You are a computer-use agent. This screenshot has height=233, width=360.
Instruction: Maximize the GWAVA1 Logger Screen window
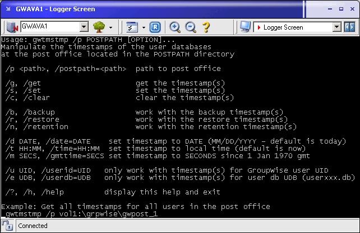pos(341,9)
